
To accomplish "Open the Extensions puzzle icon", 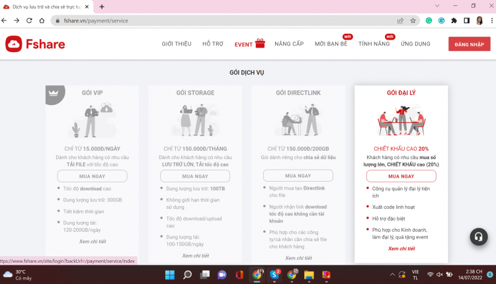I will point(454,20).
